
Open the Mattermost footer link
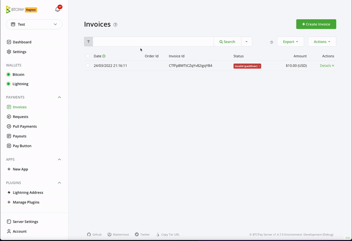pyautogui.click(x=118, y=234)
